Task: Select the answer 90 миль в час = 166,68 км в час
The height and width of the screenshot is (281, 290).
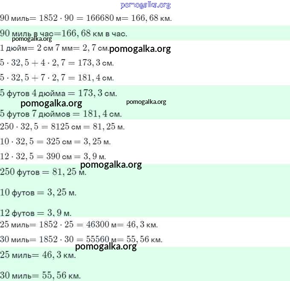Action: click(64, 33)
